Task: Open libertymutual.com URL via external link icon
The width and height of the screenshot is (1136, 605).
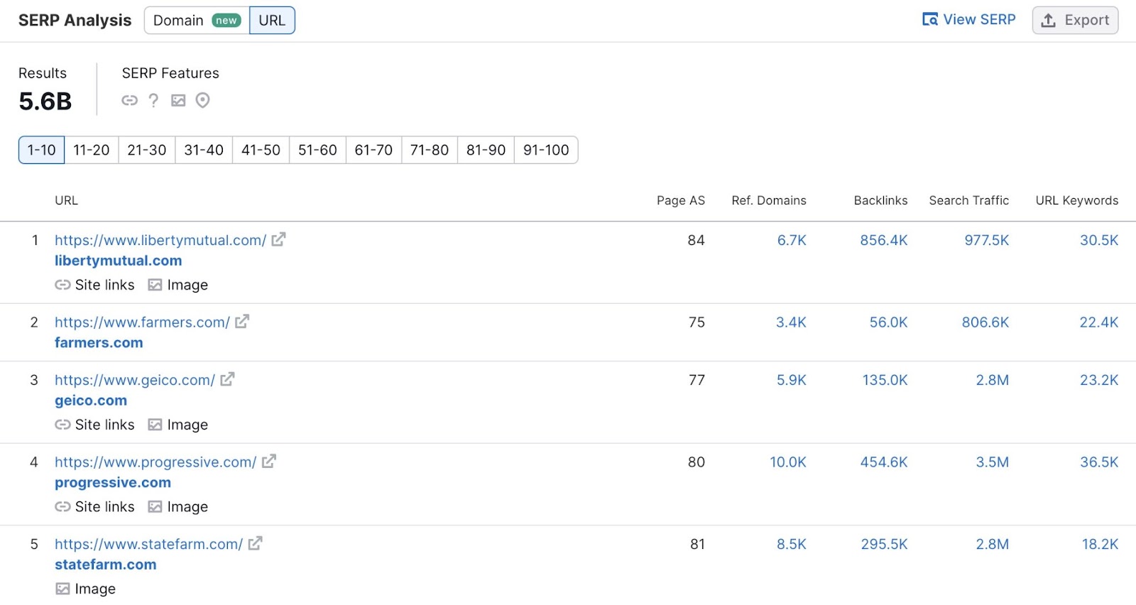Action: pos(278,239)
